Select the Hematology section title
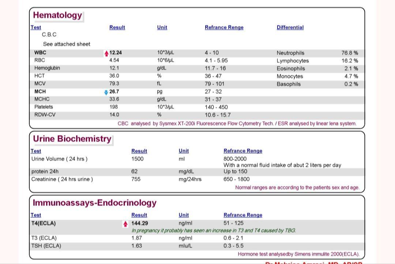 pos(57,15)
